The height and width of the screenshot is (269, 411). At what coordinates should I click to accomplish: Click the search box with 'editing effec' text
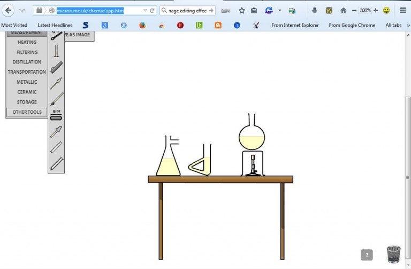187,11
